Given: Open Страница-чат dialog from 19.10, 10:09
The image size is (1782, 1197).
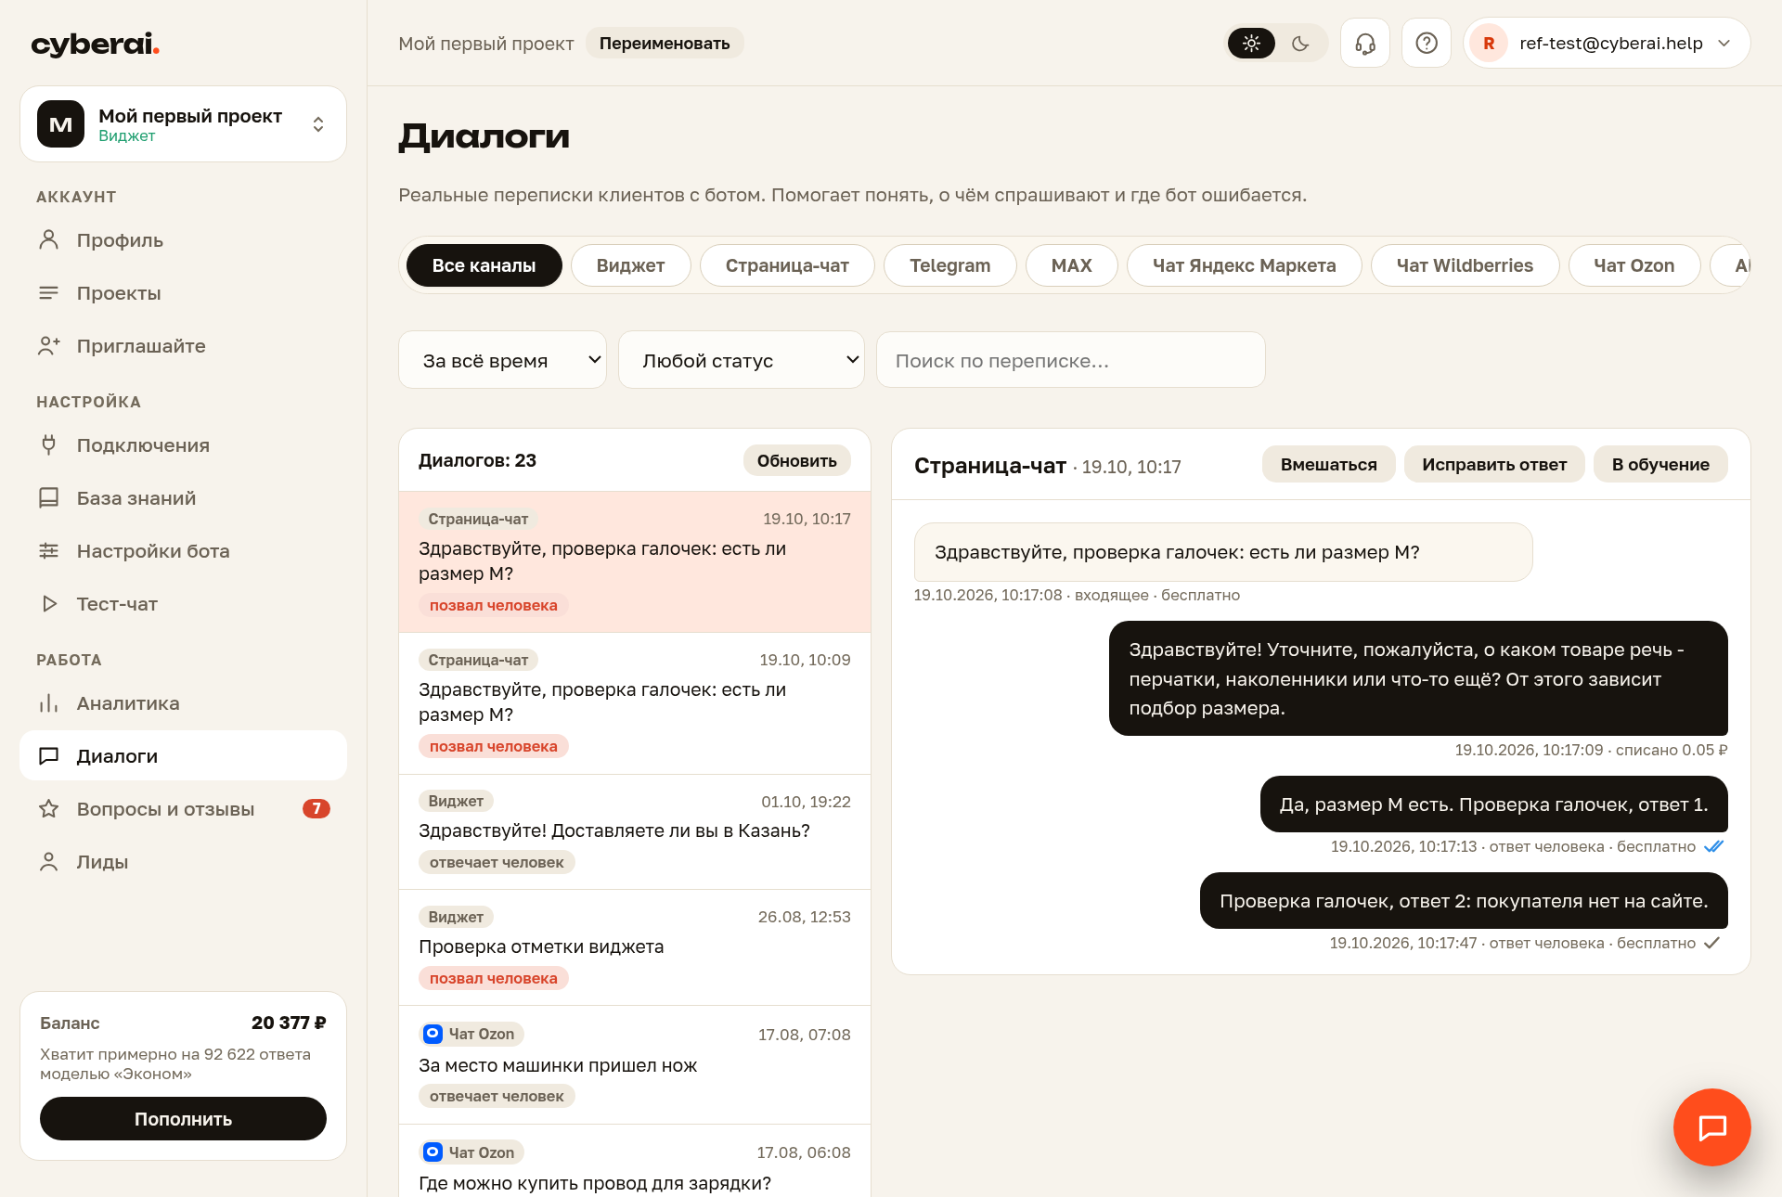Looking at the screenshot, I should coord(635,703).
